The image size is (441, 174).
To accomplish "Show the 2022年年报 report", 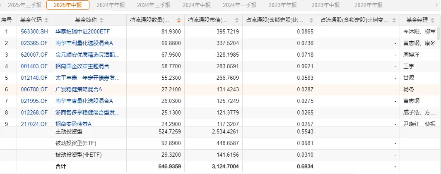I will pyautogui.click(x=369, y=5).
